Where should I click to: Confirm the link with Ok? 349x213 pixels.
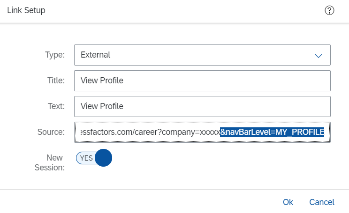pos(288,202)
